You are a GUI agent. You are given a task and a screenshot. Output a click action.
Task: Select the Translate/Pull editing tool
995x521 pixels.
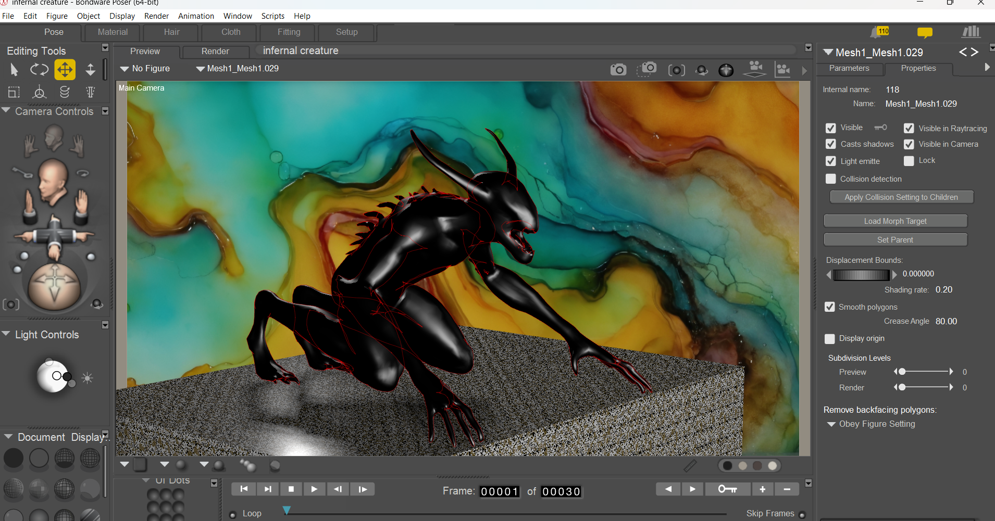click(x=65, y=69)
